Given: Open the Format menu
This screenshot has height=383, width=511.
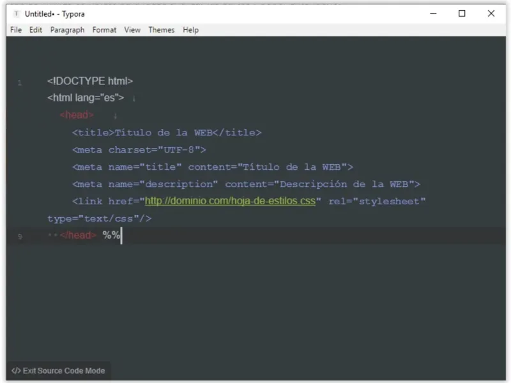Looking at the screenshot, I should pos(104,30).
